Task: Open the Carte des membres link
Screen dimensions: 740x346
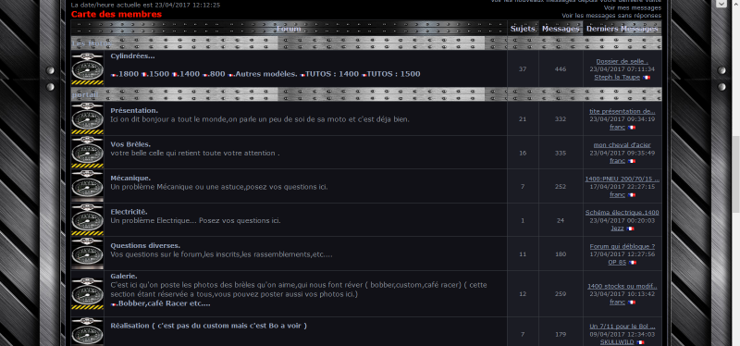Action: pyautogui.click(x=117, y=14)
